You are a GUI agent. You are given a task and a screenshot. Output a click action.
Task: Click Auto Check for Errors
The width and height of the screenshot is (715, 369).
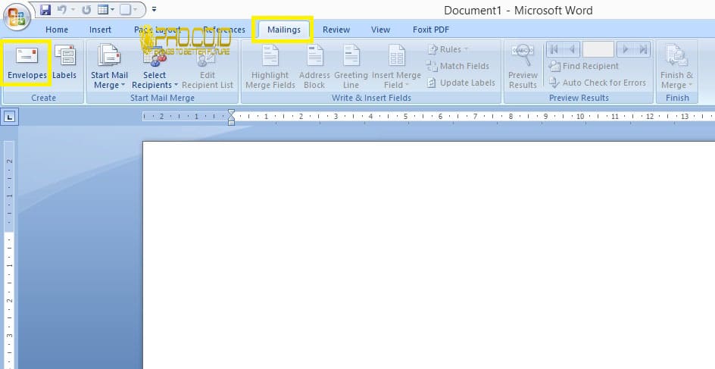coord(598,83)
